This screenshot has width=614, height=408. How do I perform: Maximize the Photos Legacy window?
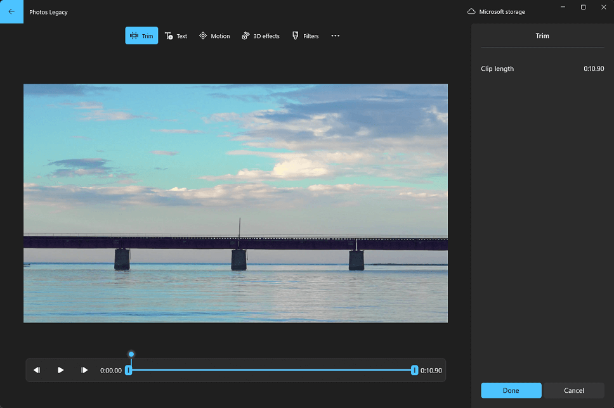click(583, 7)
